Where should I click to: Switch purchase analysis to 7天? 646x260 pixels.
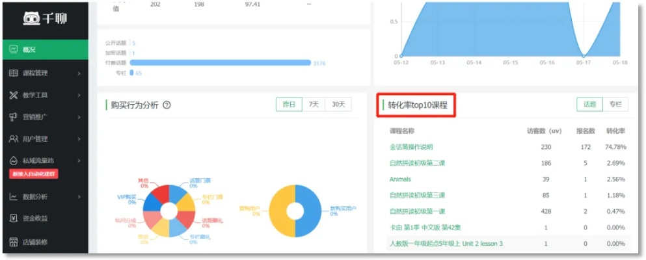click(x=314, y=105)
